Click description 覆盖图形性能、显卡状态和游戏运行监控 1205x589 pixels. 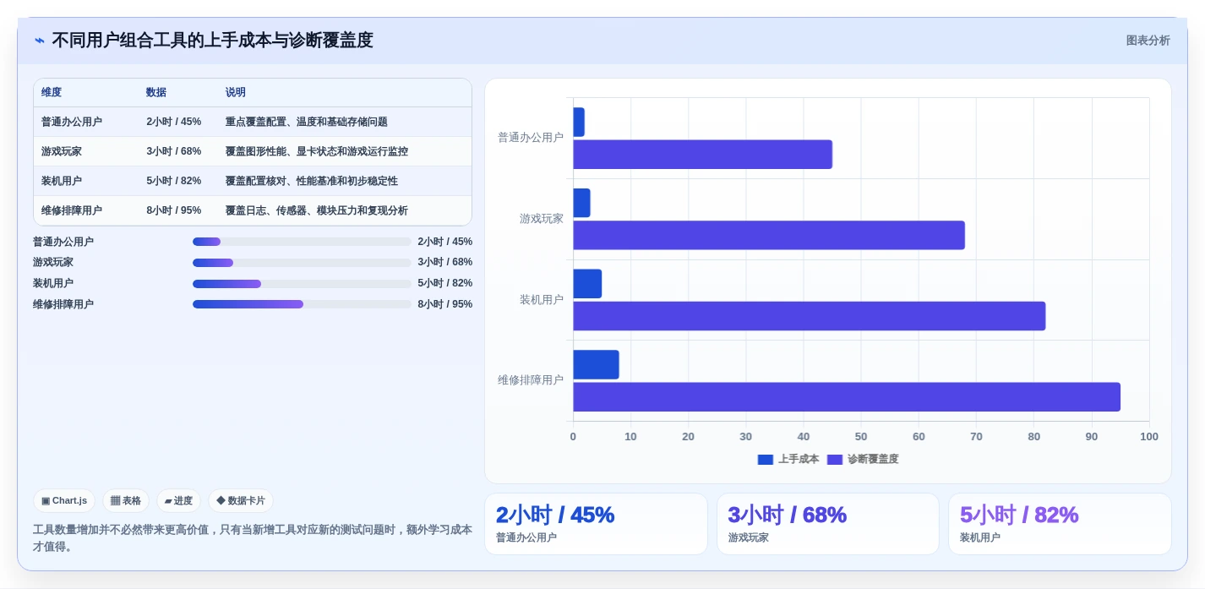coord(317,151)
